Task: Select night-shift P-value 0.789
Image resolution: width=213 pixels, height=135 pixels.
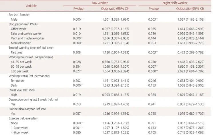Action: 152,34
